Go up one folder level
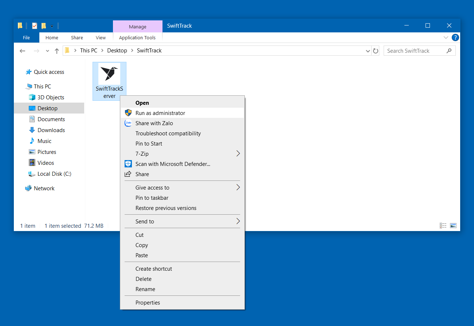The image size is (474, 326). (56, 51)
